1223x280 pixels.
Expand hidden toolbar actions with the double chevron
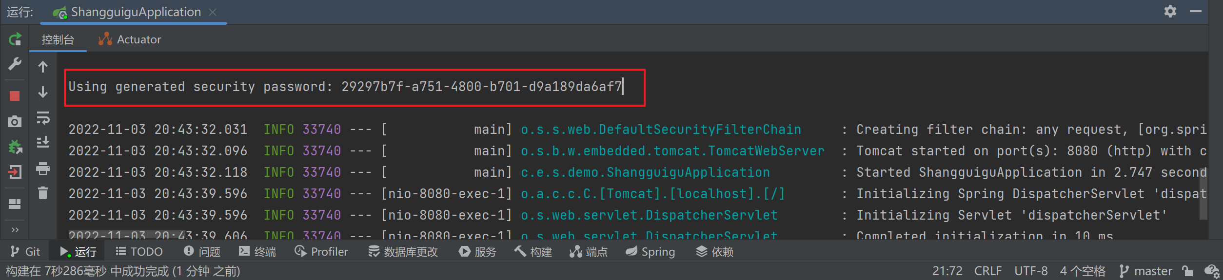[x=15, y=229]
